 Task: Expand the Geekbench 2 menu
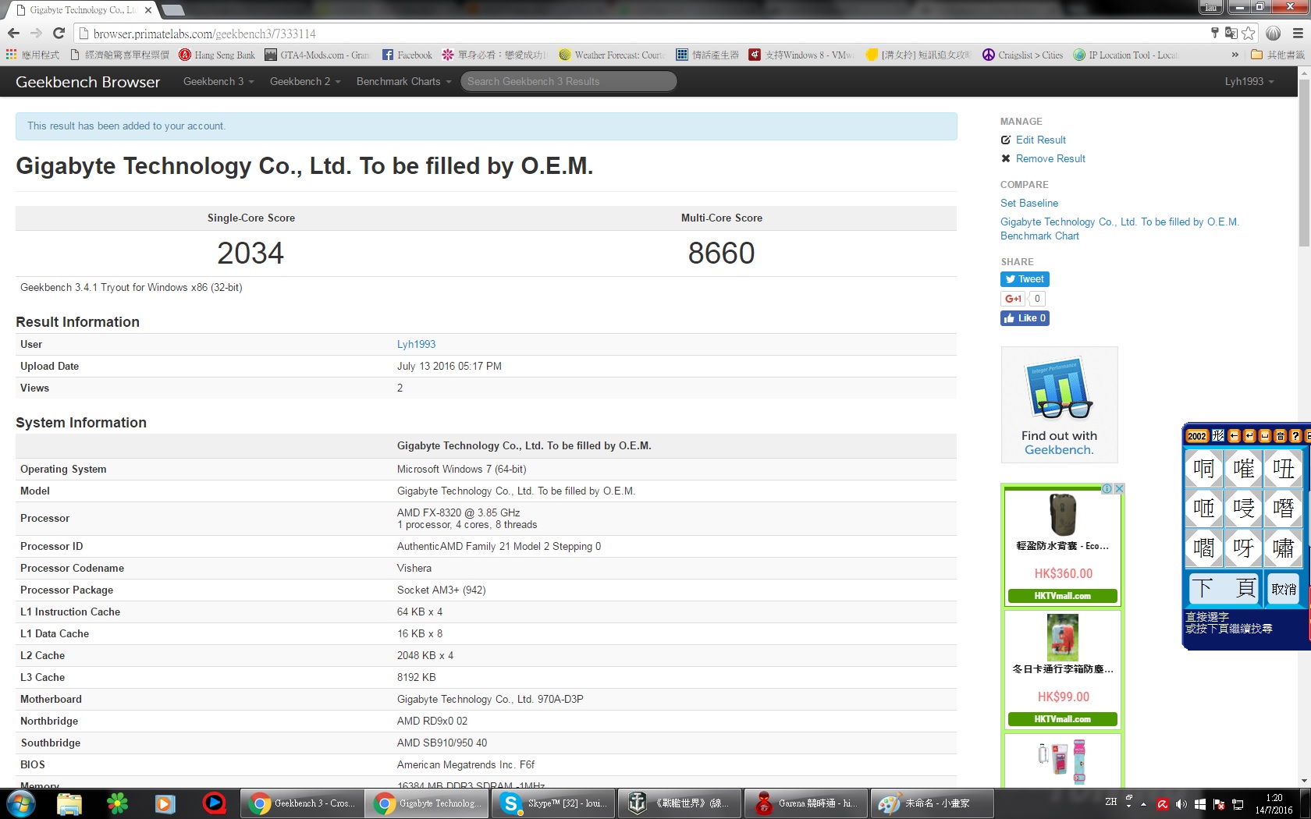tap(305, 81)
